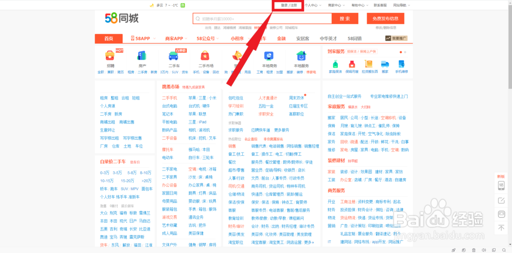Screen dimensions: 512x253
Task: Click the trash bin icon in status bar
Action: click(x=474, y=250)
